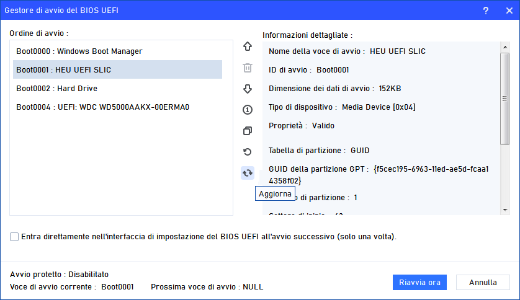The image size is (520, 300).
Task: Select Boot0002 Hard Drive entry
Action: coord(56,88)
